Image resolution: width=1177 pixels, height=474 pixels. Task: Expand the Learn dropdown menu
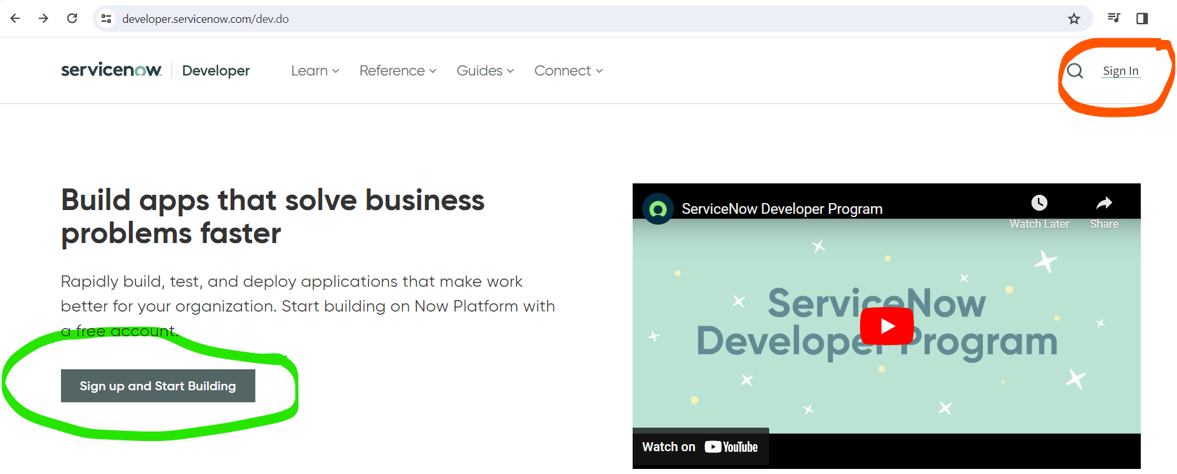315,71
